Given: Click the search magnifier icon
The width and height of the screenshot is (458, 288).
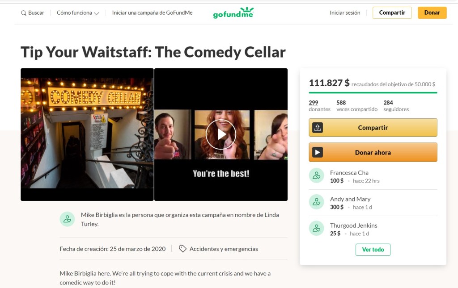Looking at the screenshot, I should coord(24,13).
